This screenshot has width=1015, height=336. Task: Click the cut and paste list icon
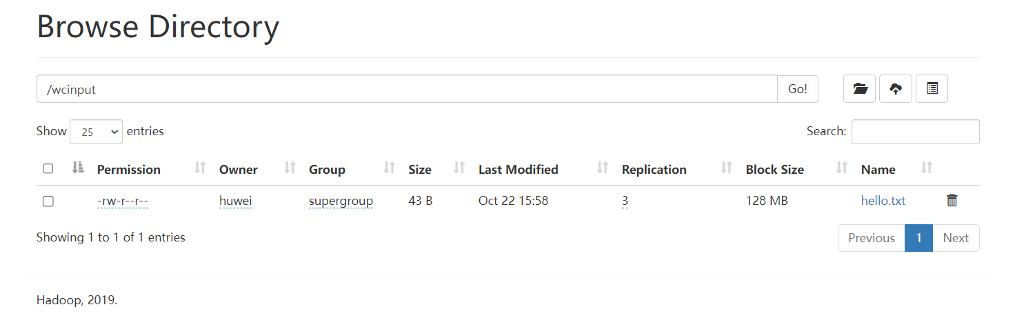click(x=932, y=89)
